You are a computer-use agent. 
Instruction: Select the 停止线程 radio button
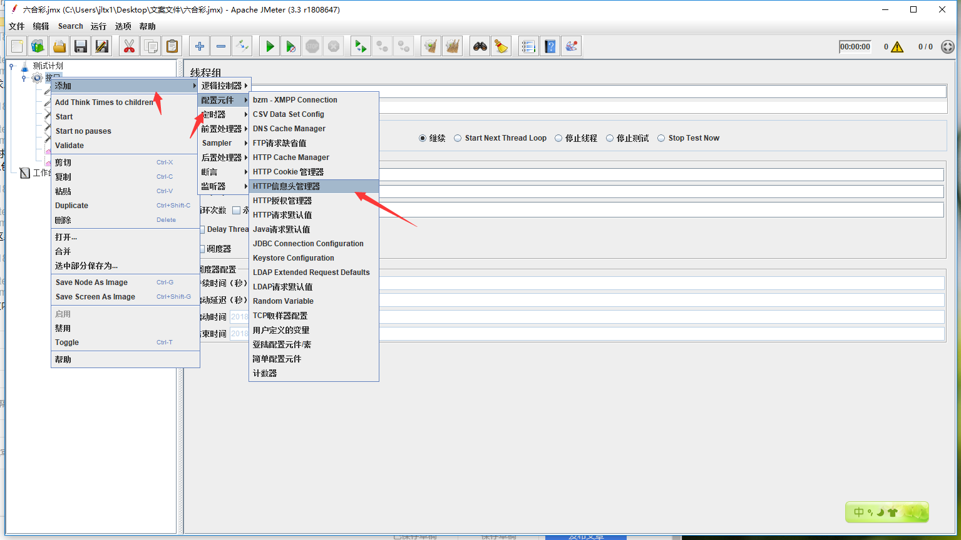point(558,138)
